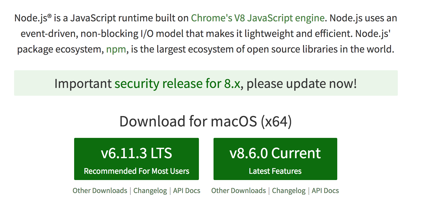Open the Chrome's V8 JavaScript engine link
Viewport: 426px width, 205px height.
pyautogui.click(x=258, y=18)
